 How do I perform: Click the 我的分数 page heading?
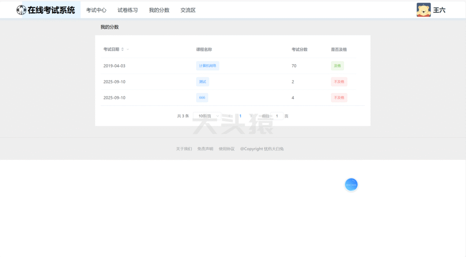click(110, 27)
